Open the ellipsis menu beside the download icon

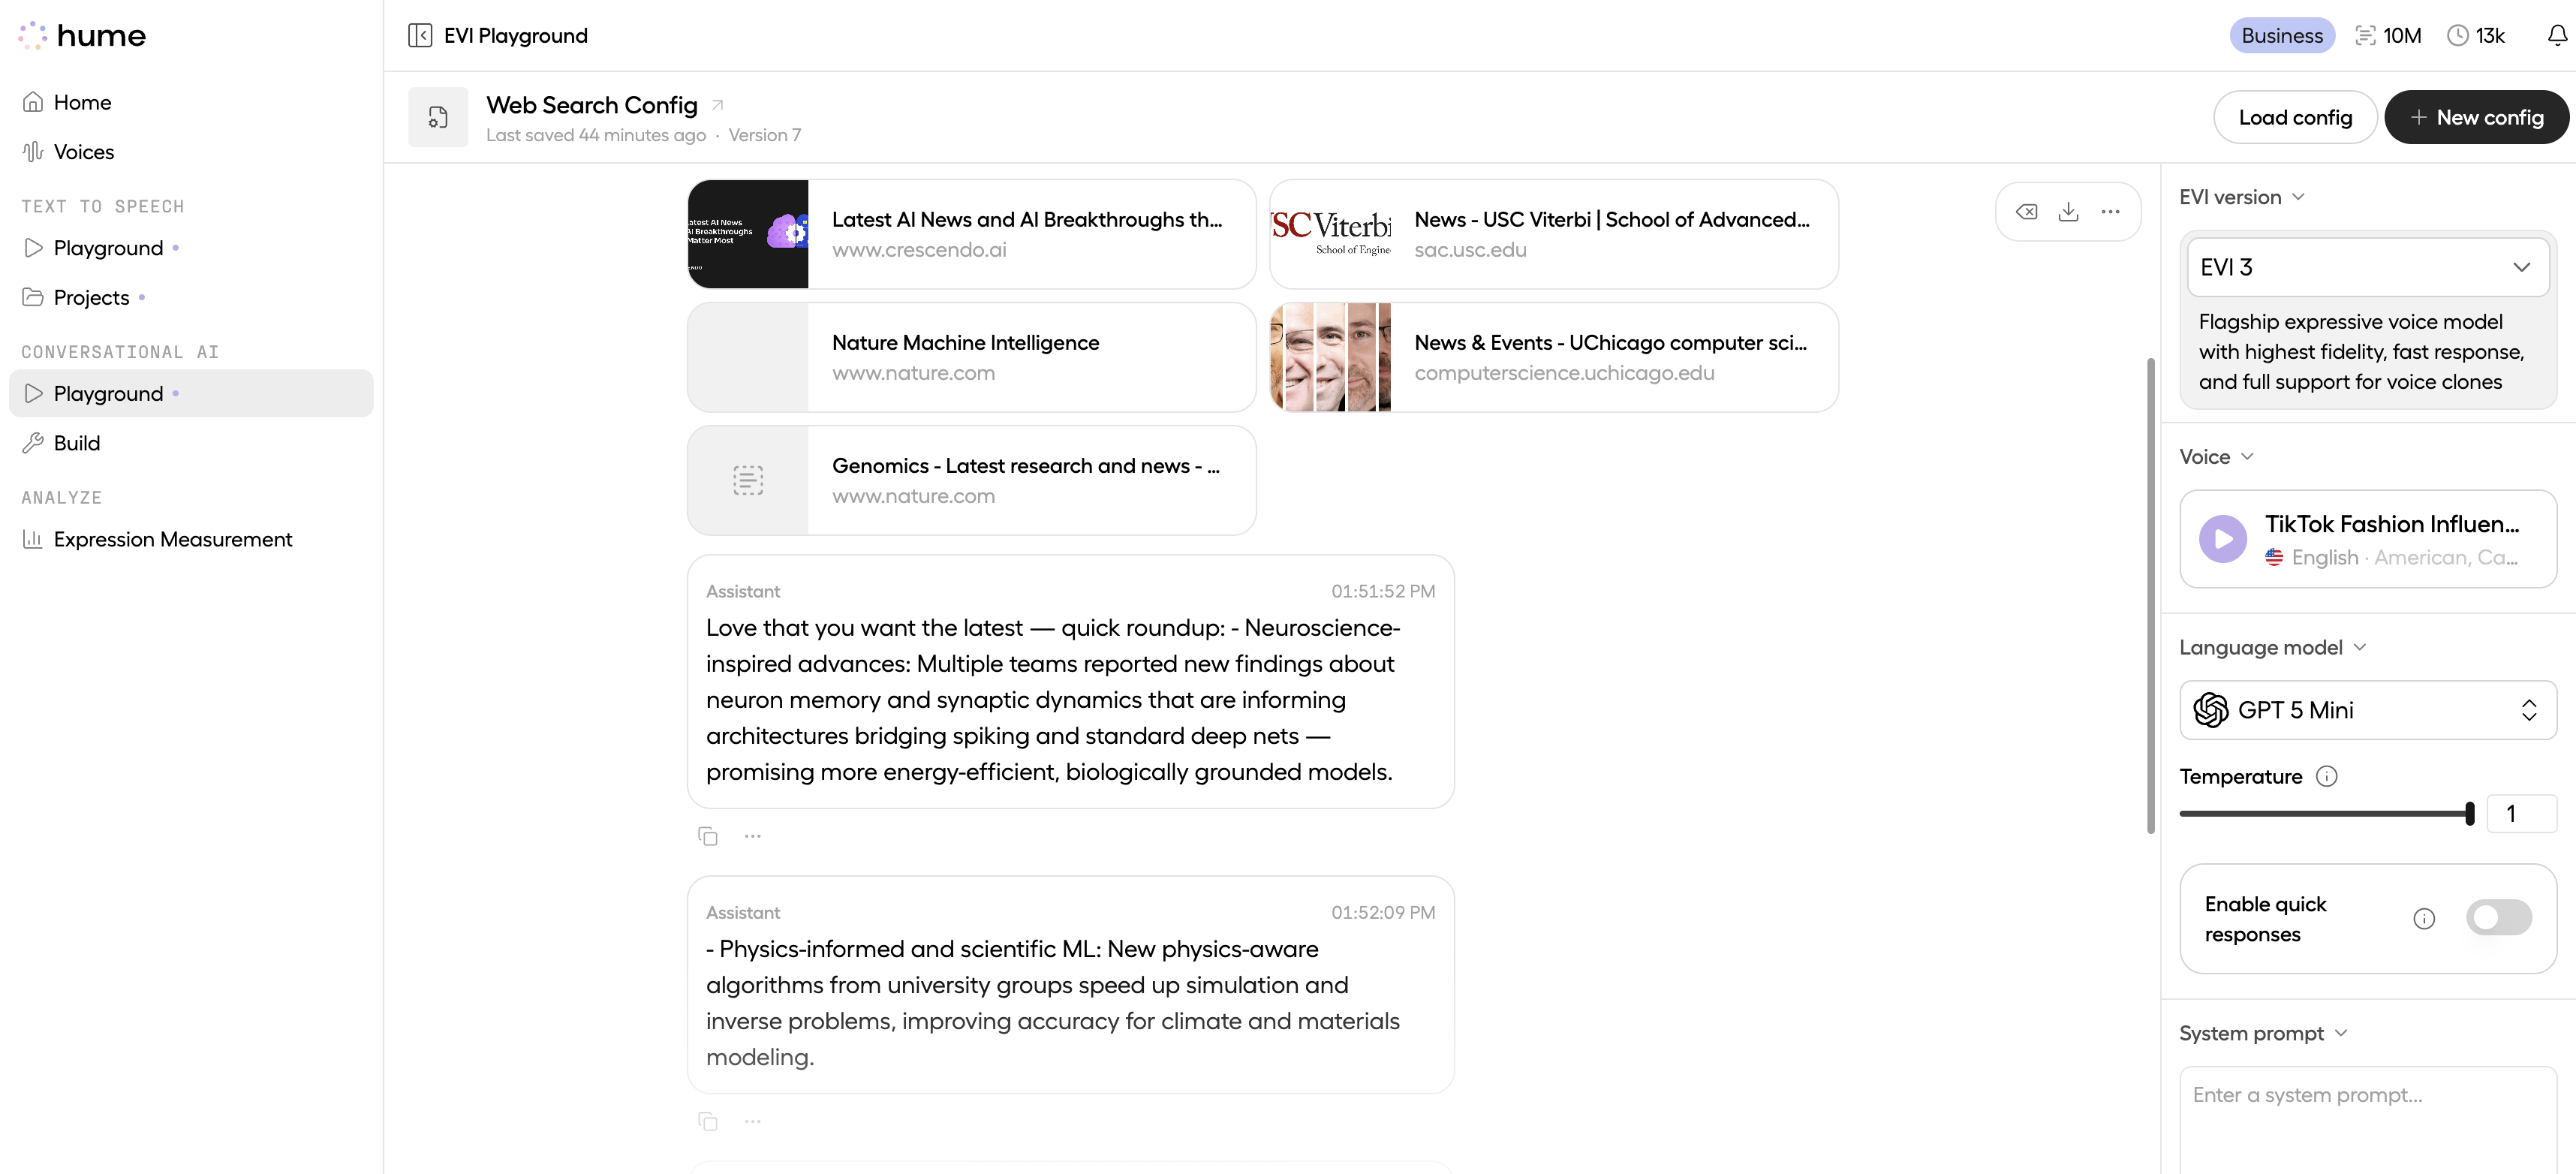tap(2111, 211)
